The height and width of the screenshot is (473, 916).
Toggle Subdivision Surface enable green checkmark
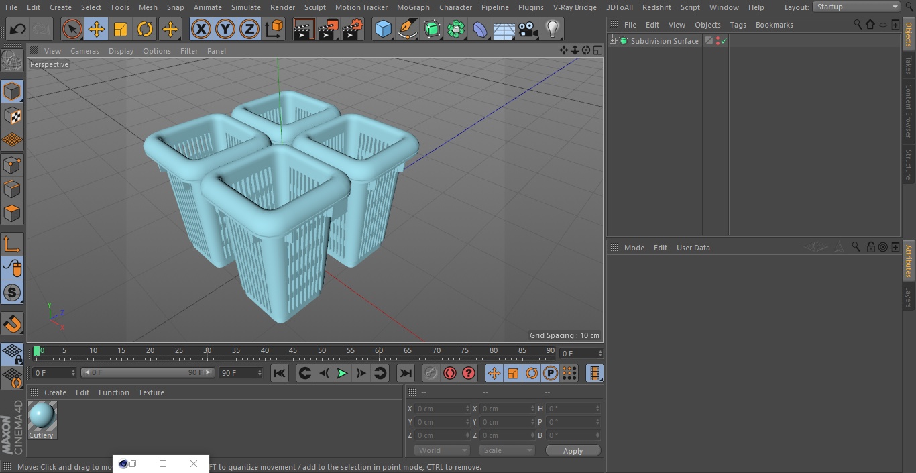[724, 41]
